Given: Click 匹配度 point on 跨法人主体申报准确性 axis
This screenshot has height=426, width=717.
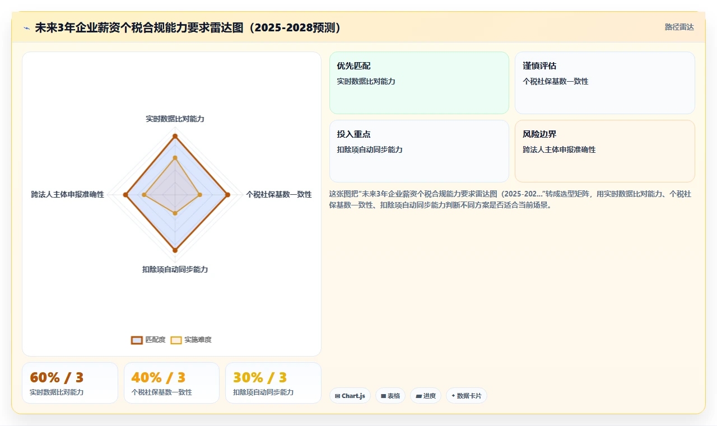Looking at the screenshot, I should [125, 195].
